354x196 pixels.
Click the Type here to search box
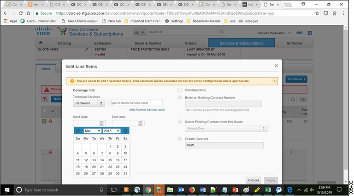(60, 190)
